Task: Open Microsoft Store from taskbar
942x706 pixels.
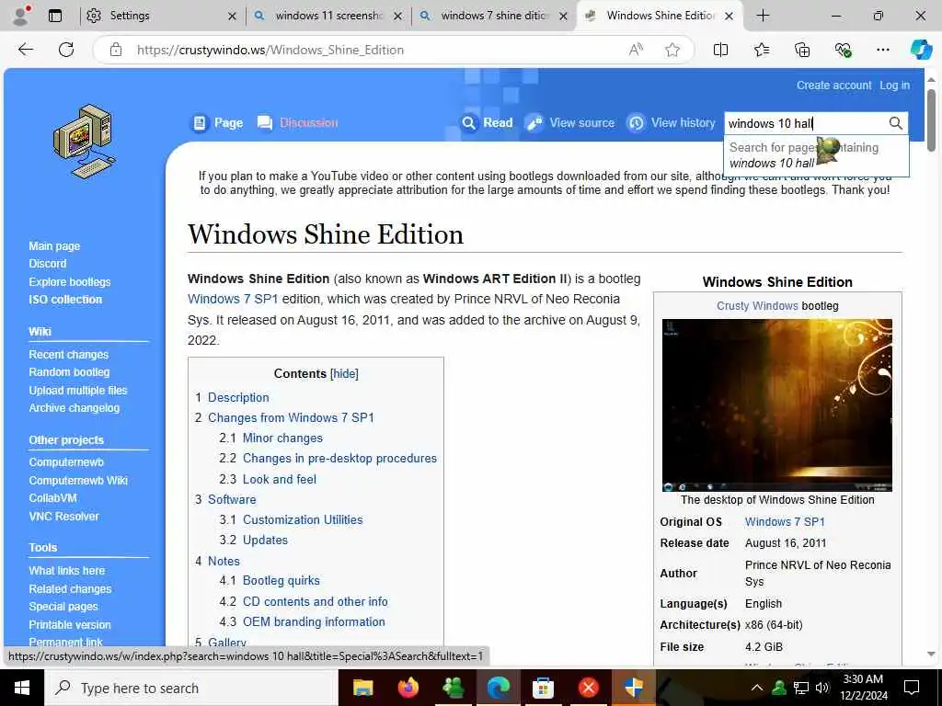Action: 543,688
